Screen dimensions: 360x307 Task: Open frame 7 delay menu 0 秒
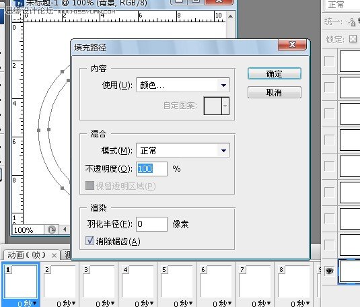[x=261, y=304]
